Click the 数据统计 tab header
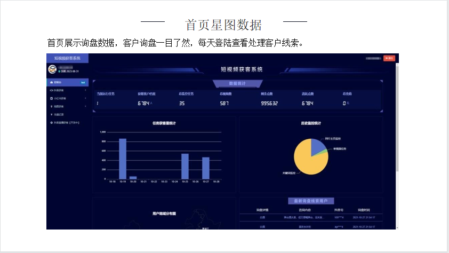Image resolution: width=449 pixels, height=253 pixels. [x=237, y=83]
